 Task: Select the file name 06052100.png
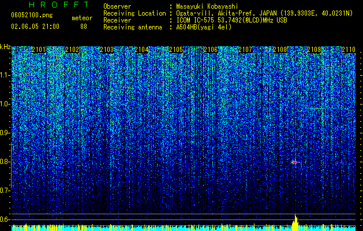(32, 16)
